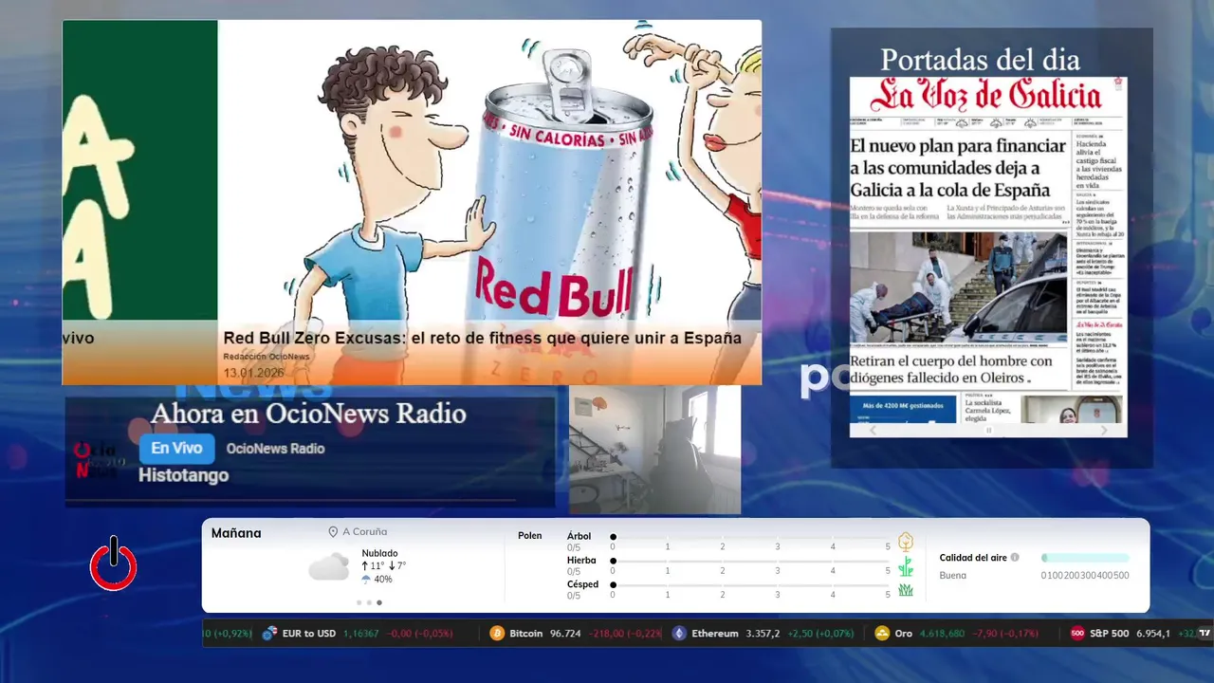Click the S&P 500 red badge icon
The image size is (1214, 683).
point(1077,633)
